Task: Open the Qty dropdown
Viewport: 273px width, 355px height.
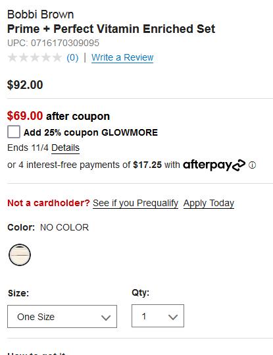Action: (x=158, y=316)
